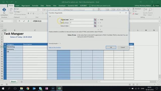The image size is (161, 91).
Task: Click Tell me what you want to do
Action: coord(100,6)
